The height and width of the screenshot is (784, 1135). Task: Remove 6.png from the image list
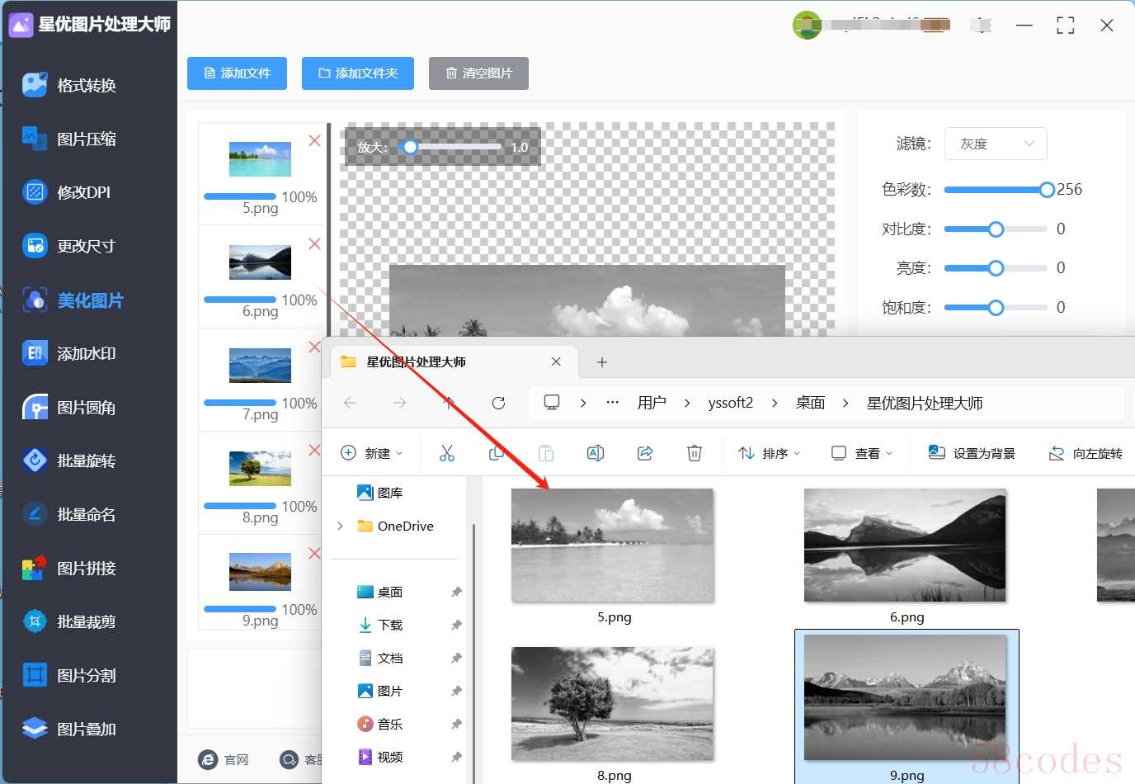pyautogui.click(x=314, y=244)
